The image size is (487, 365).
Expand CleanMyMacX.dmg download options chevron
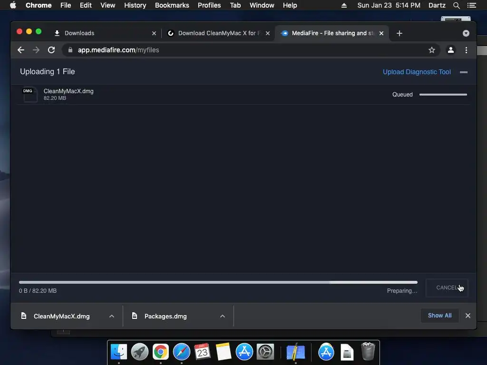(112, 316)
